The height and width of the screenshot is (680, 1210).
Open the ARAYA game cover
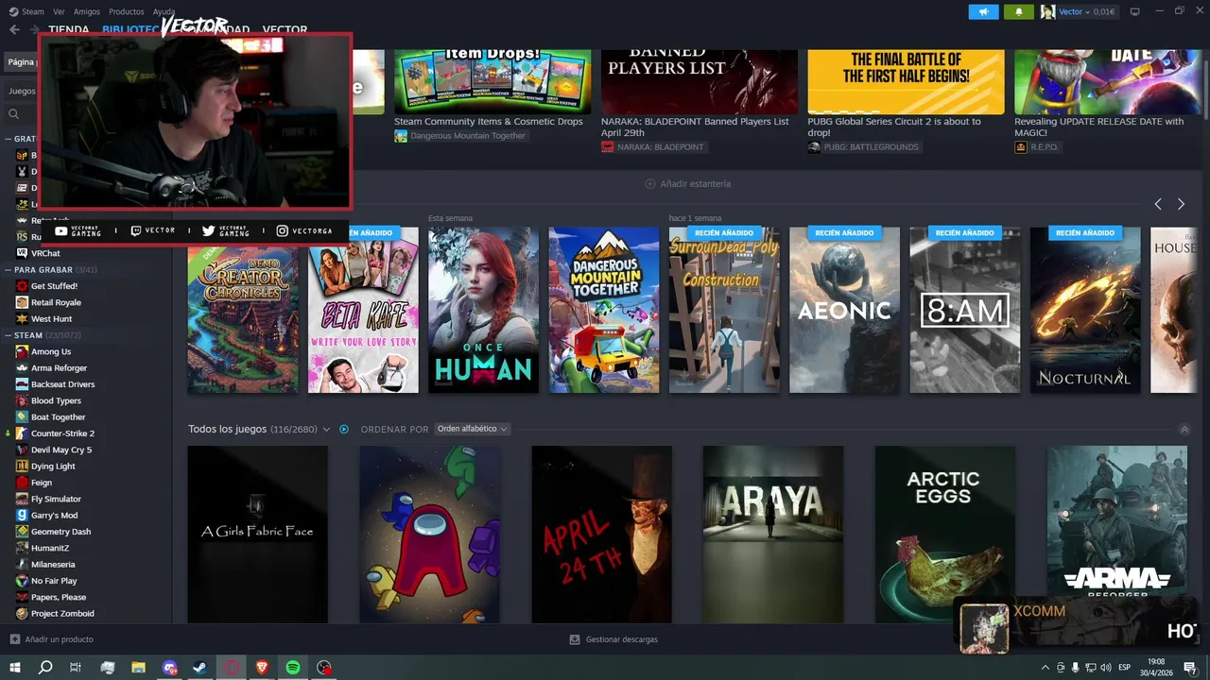click(x=772, y=535)
